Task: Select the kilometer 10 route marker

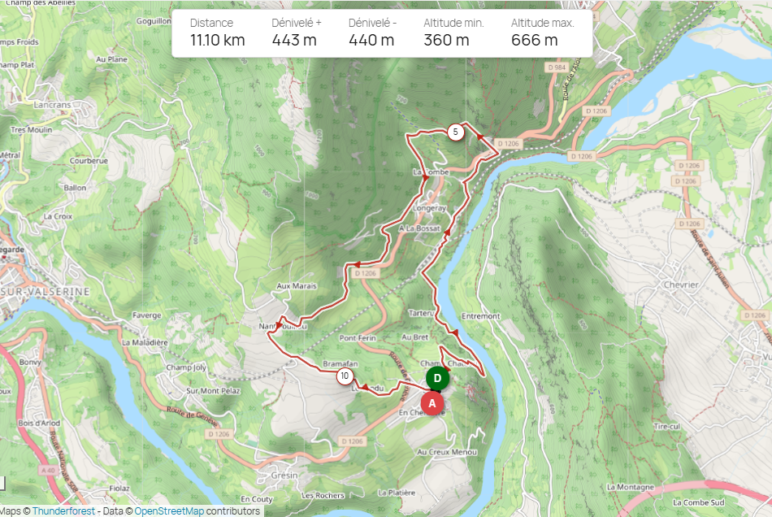Action: coord(345,376)
